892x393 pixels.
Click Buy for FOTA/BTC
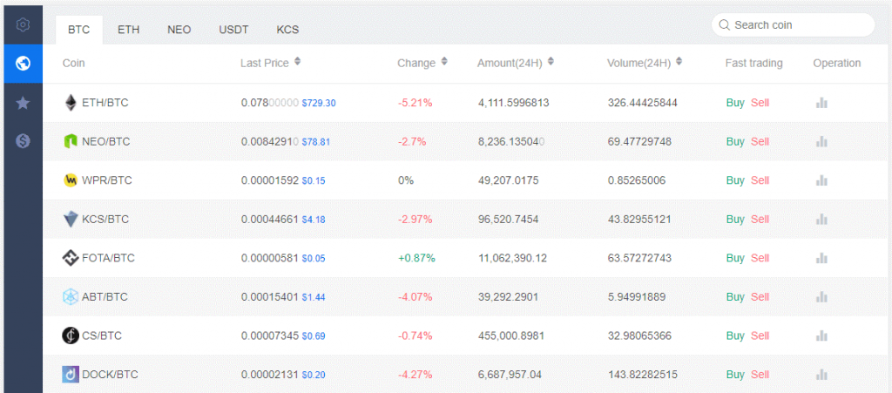(735, 258)
